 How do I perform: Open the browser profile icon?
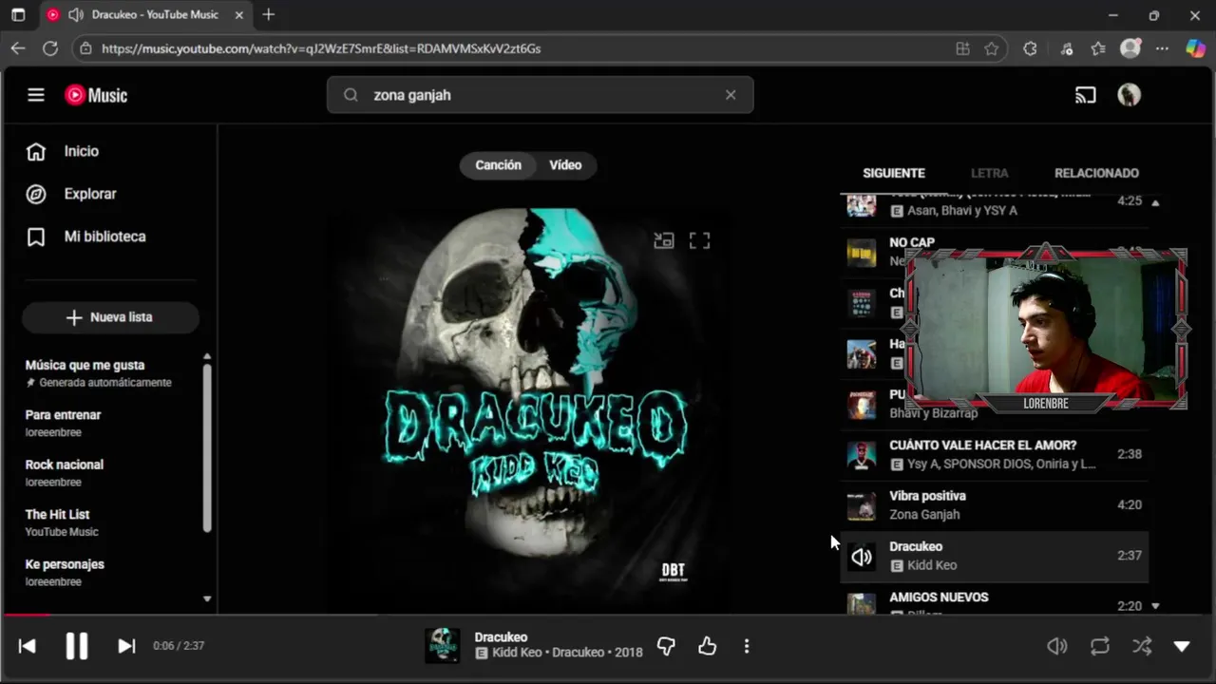click(x=1130, y=48)
